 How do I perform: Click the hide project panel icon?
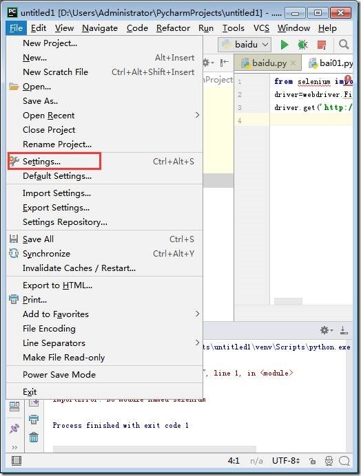224,63
